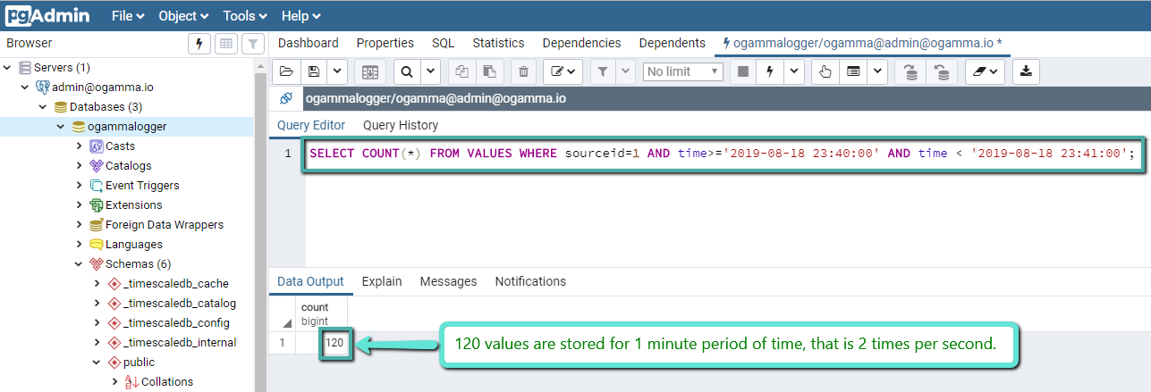Click the Download as CSV icon
This screenshot has width=1151, height=392.
coord(1026,71)
